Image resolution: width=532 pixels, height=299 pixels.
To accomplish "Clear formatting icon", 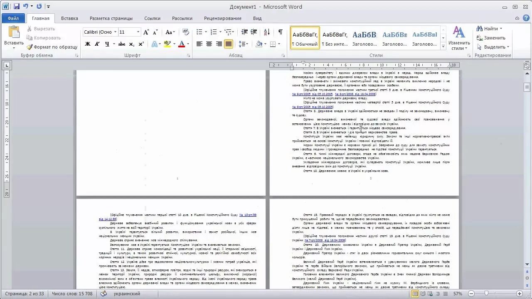I will (186, 32).
